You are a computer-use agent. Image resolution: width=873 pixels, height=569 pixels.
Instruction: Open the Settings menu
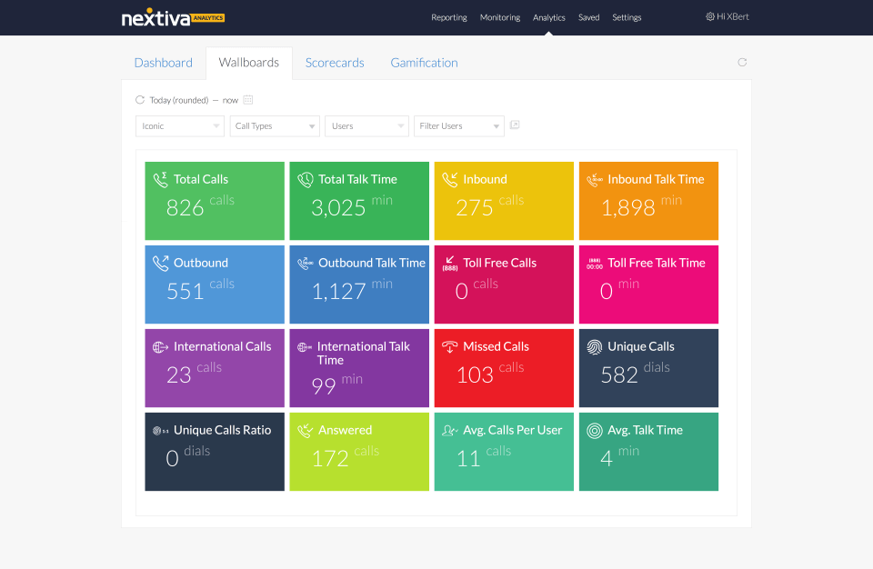point(627,17)
